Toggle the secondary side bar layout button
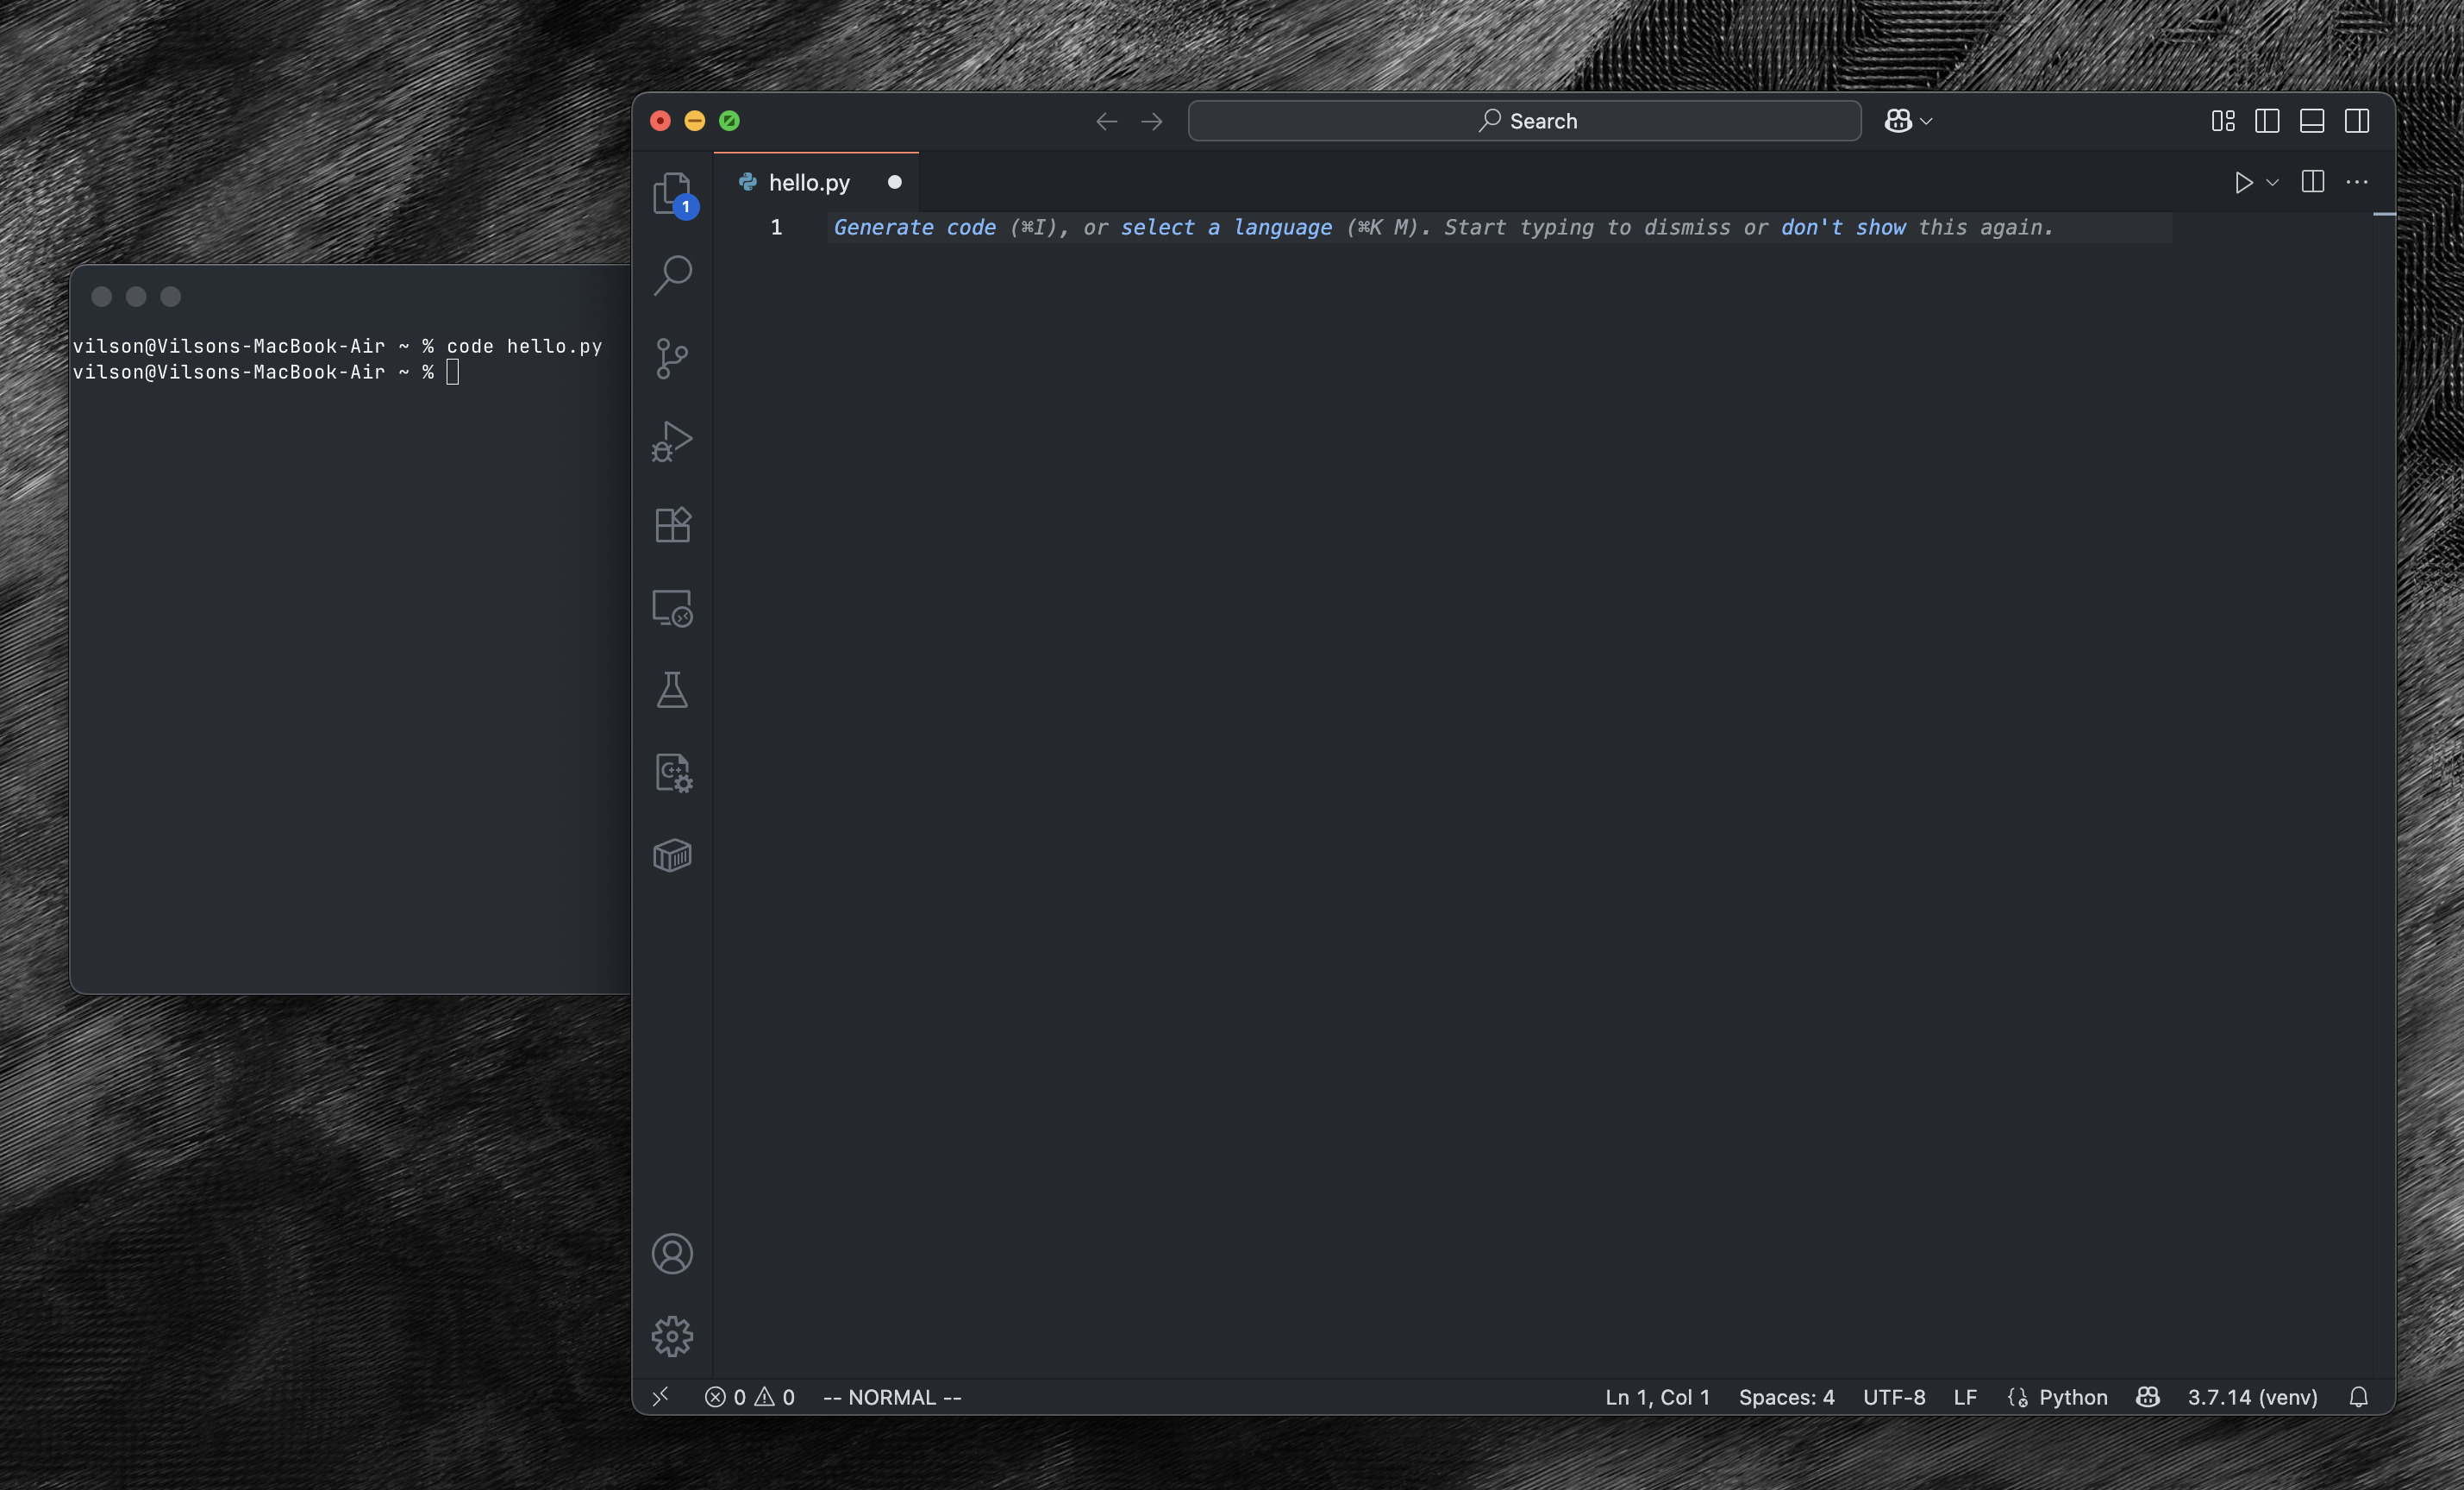This screenshot has height=1490, width=2464. point(2357,121)
